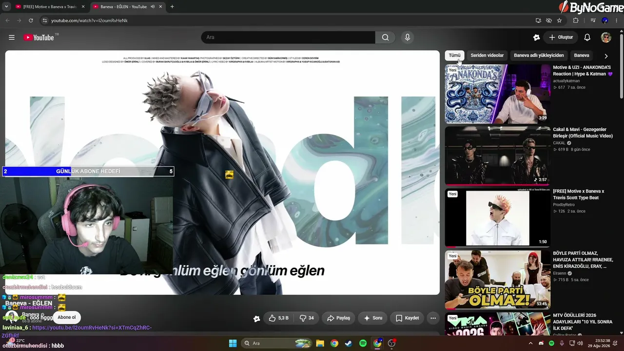Viewport: 624px width, 351px height.
Task: Click the YouTube search input field
Action: [288, 38]
